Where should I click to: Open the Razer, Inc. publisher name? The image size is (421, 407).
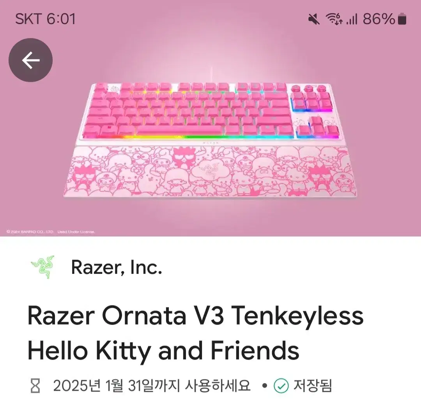pyautogui.click(x=117, y=267)
